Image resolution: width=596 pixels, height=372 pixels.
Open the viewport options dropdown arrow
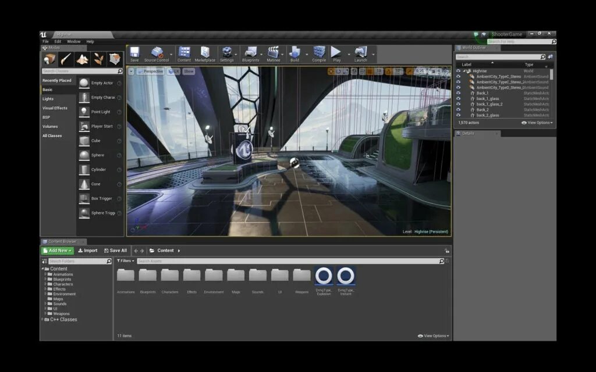click(131, 71)
